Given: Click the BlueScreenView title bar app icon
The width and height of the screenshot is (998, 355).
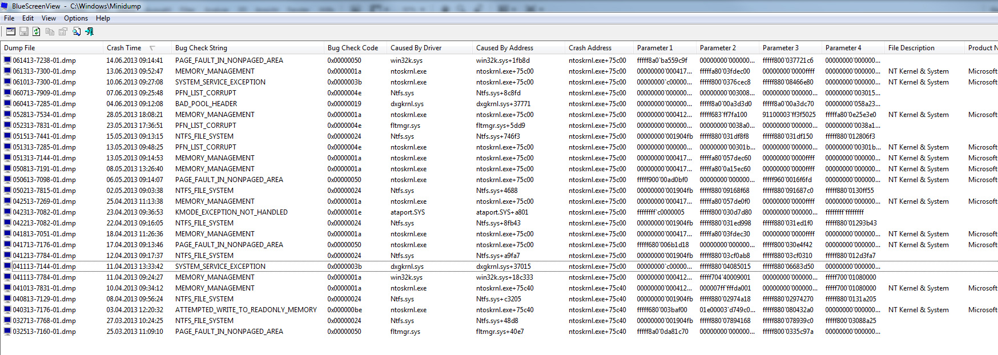Looking at the screenshot, I should pyautogui.click(x=5, y=6).
